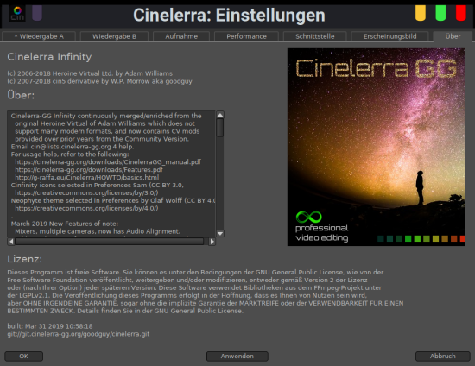Click the horizontal scrollbar thumb under about text
Image resolution: width=475 pixels, height=366 pixels.
click(x=110, y=242)
